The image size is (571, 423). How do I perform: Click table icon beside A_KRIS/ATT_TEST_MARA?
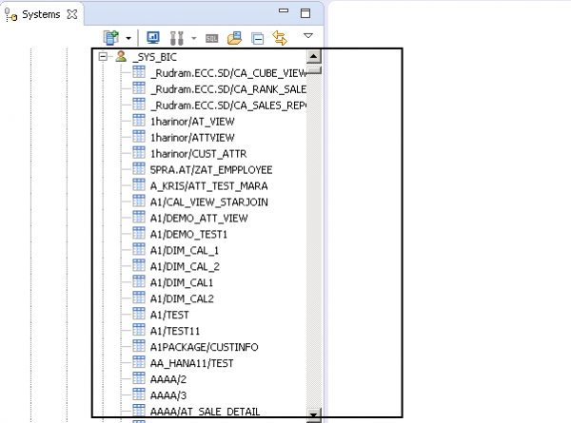coord(139,184)
